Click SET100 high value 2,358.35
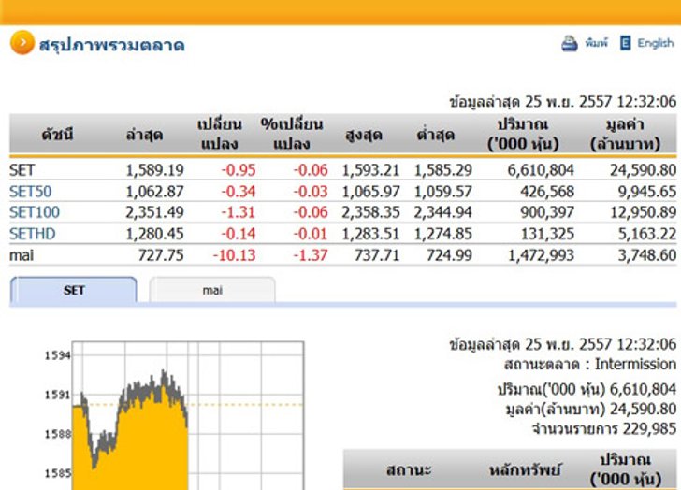 (370, 212)
